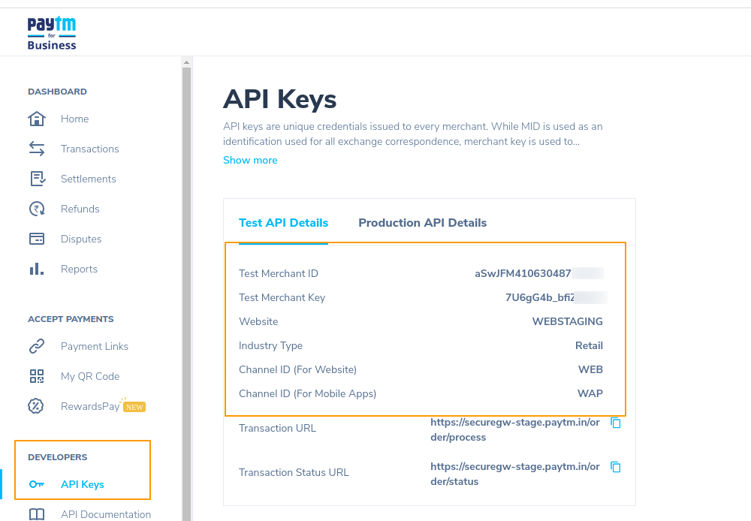Click the Transactions arrows icon
751x521 pixels.
point(36,149)
